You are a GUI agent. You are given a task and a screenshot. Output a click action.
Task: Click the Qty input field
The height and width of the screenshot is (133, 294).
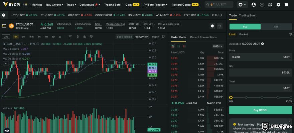[261, 73]
